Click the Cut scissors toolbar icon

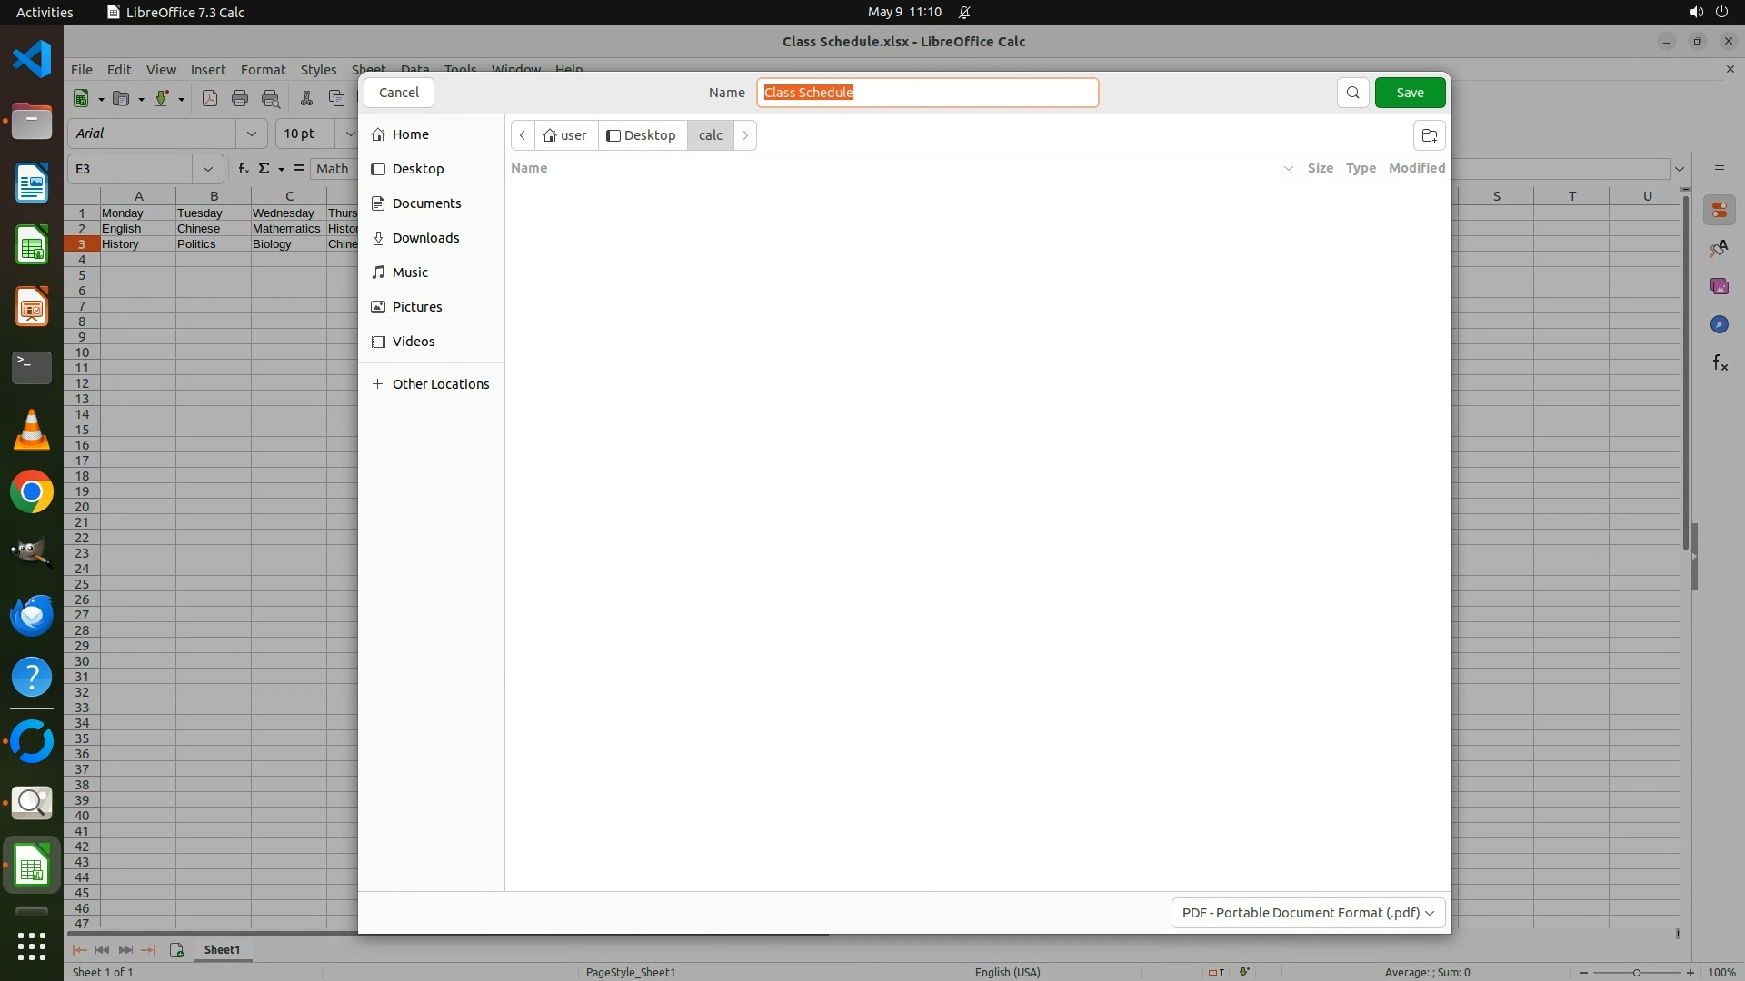(306, 98)
